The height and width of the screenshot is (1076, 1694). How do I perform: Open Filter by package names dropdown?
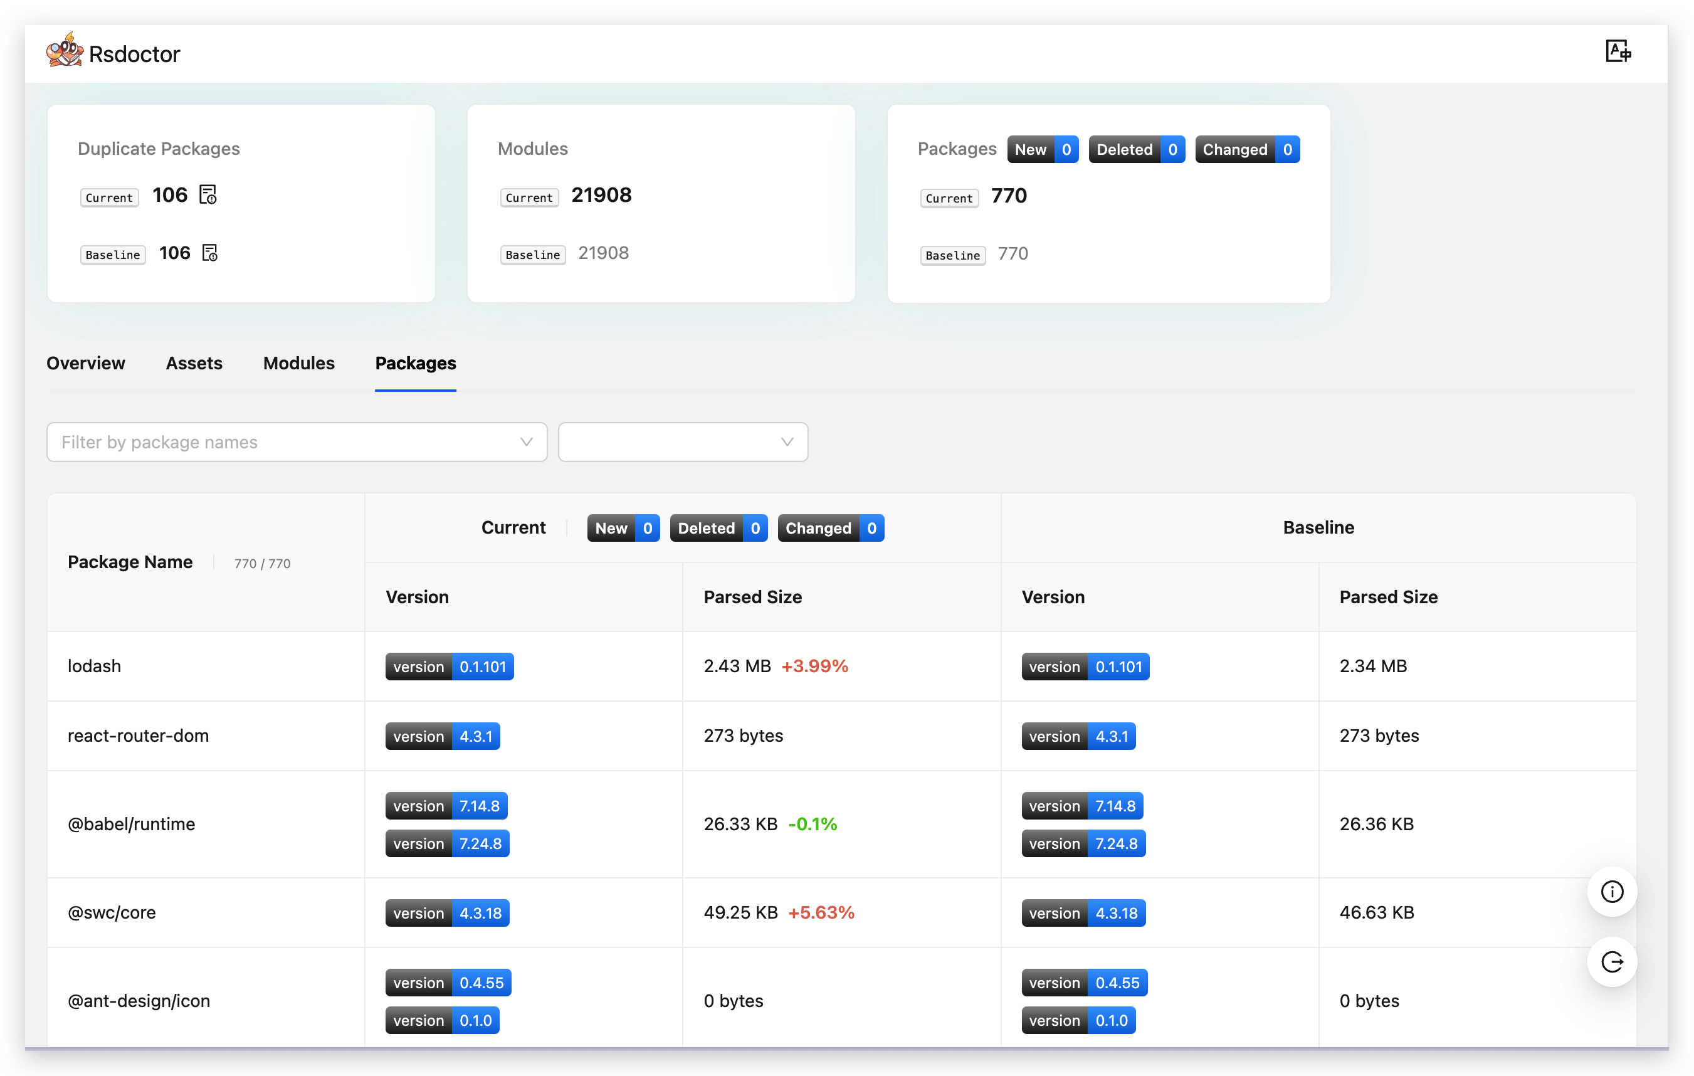[x=281, y=442]
